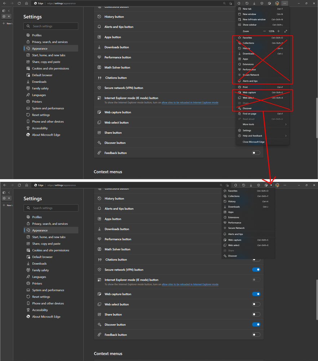
Task: Open profile avatar in top screenshot toolbar
Action: tap(277, 3)
